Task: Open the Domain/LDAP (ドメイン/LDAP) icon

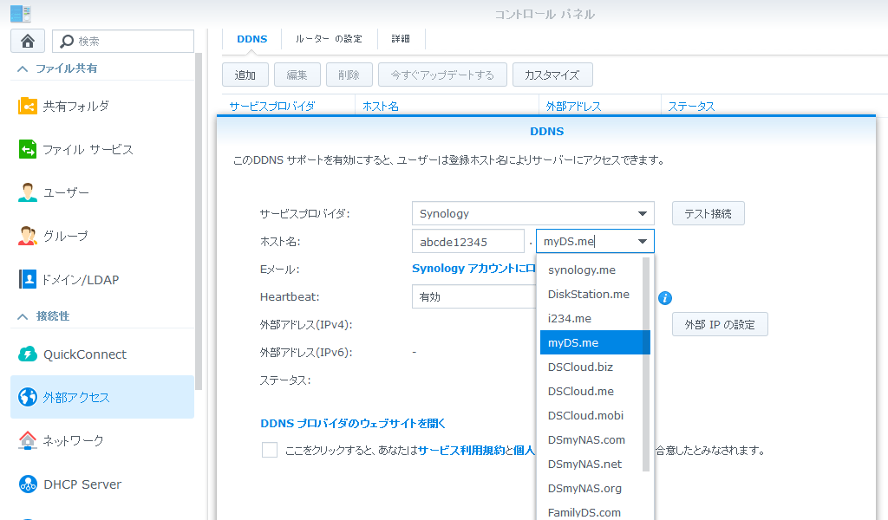Action: [x=27, y=280]
